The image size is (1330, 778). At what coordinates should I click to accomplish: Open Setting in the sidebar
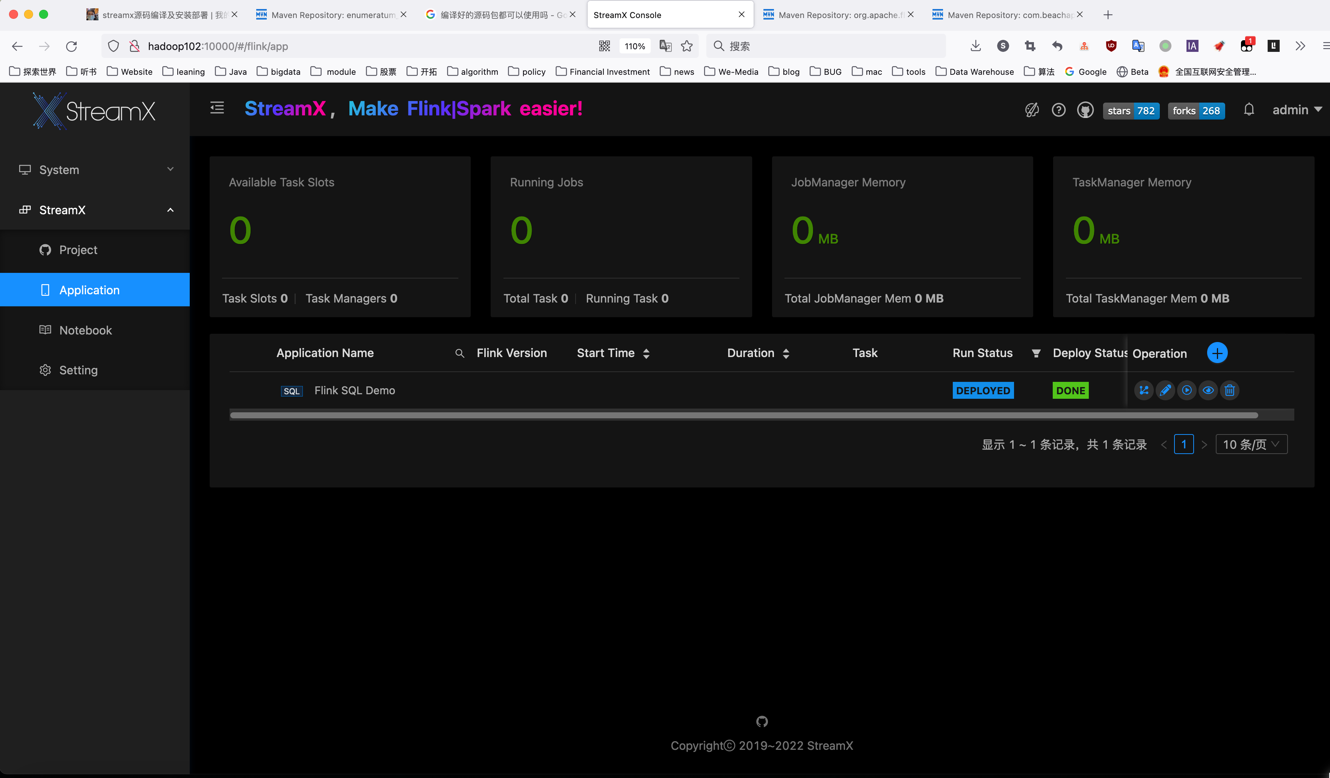(x=95, y=371)
